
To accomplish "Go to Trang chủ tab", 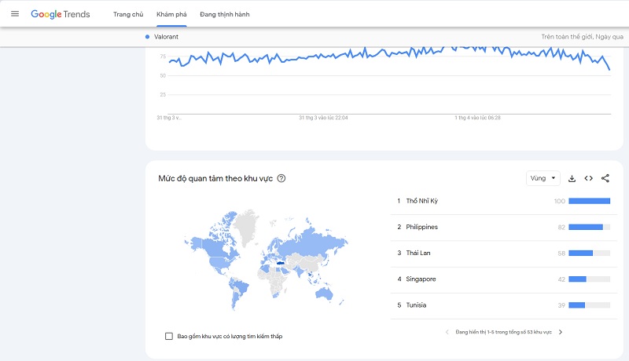I will click(x=128, y=14).
